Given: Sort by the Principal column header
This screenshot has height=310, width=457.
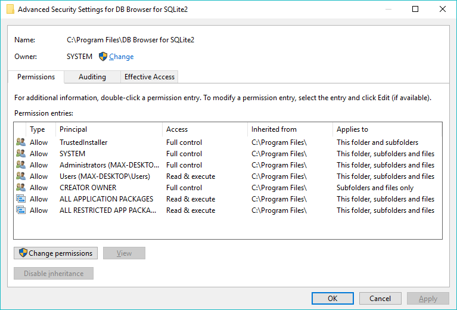Looking at the screenshot, I should pyautogui.click(x=108, y=129).
